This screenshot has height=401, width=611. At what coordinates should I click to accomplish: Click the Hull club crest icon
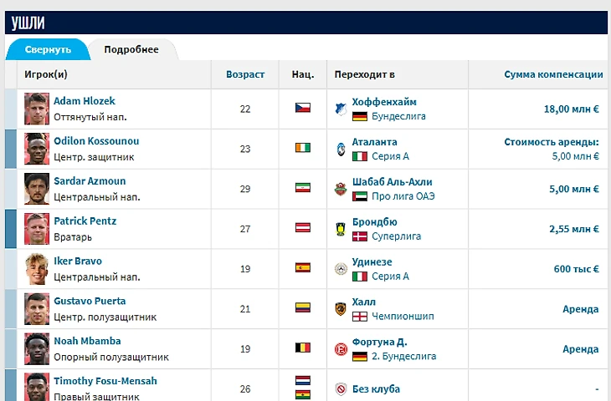(340, 309)
